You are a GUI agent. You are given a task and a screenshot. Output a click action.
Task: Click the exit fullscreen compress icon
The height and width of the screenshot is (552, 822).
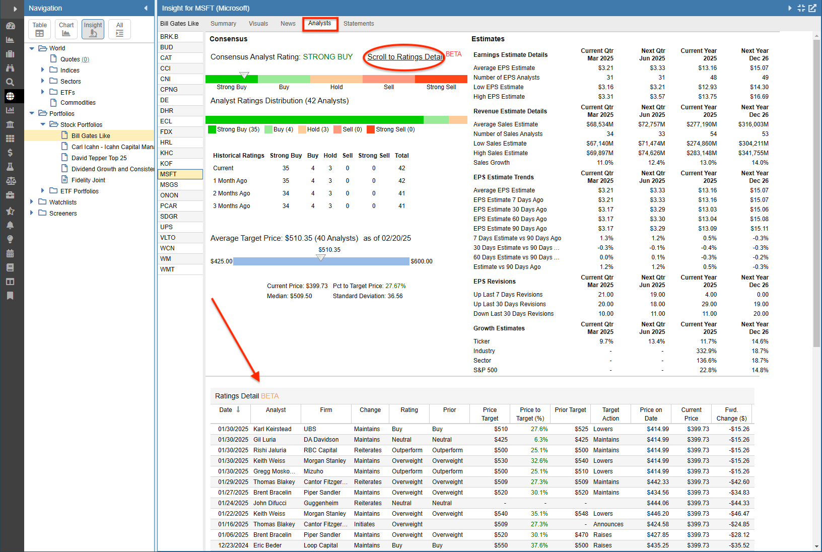pyautogui.click(x=801, y=8)
